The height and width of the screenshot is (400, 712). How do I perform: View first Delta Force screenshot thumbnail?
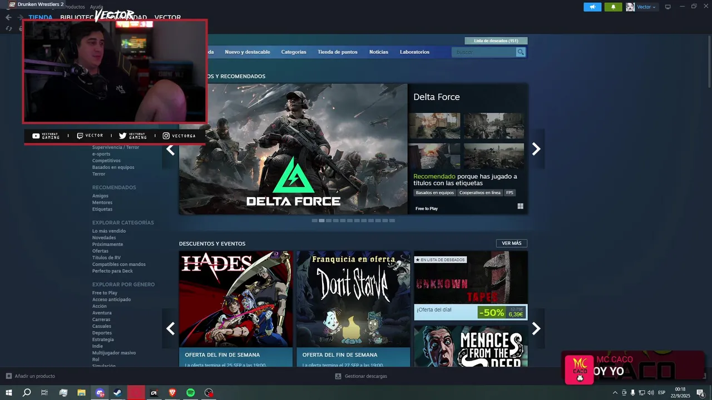[x=434, y=126]
